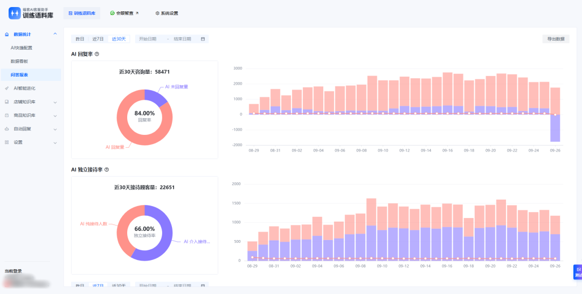Click the AI 纯接待人数 legend label
The image size is (582, 294).
(x=94, y=224)
